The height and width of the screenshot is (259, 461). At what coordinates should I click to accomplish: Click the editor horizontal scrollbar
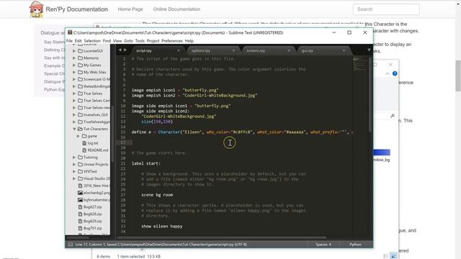(x=222, y=237)
